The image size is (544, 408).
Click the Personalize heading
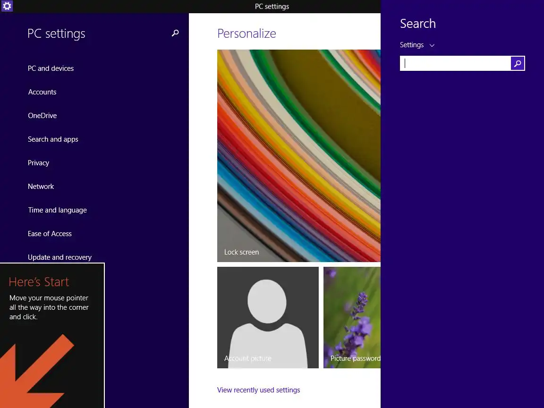tap(246, 34)
